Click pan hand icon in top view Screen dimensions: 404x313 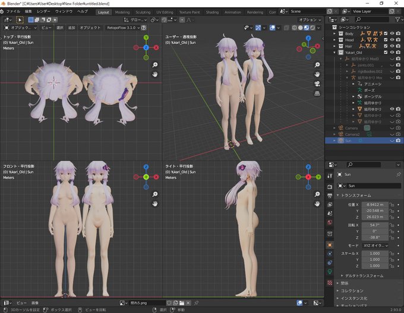pos(155,74)
